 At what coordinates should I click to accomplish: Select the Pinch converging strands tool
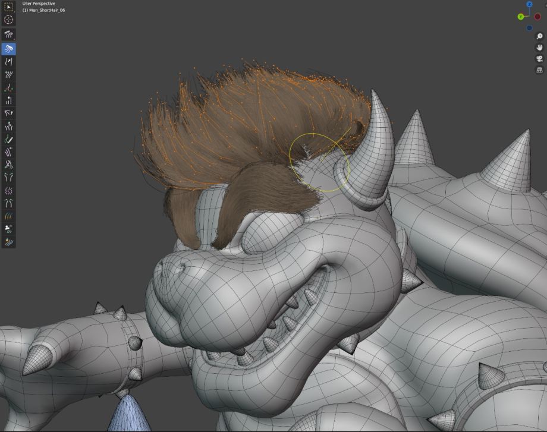(9, 203)
